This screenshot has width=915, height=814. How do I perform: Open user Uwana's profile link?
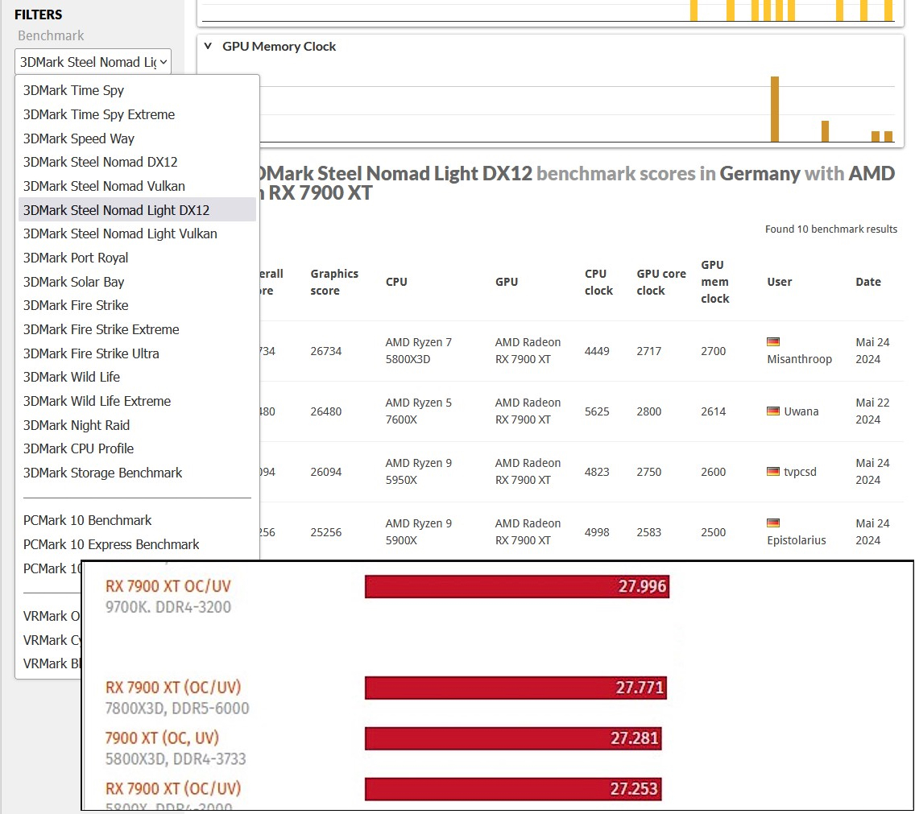[x=801, y=411]
